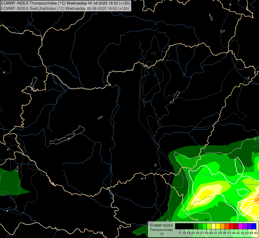This screenshot has height=238, width=259.
Task: Select the pale yellow 30–31 legend swatch
Action: (213, 226)
